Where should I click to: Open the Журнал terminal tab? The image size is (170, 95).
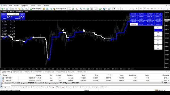(104, 87)
